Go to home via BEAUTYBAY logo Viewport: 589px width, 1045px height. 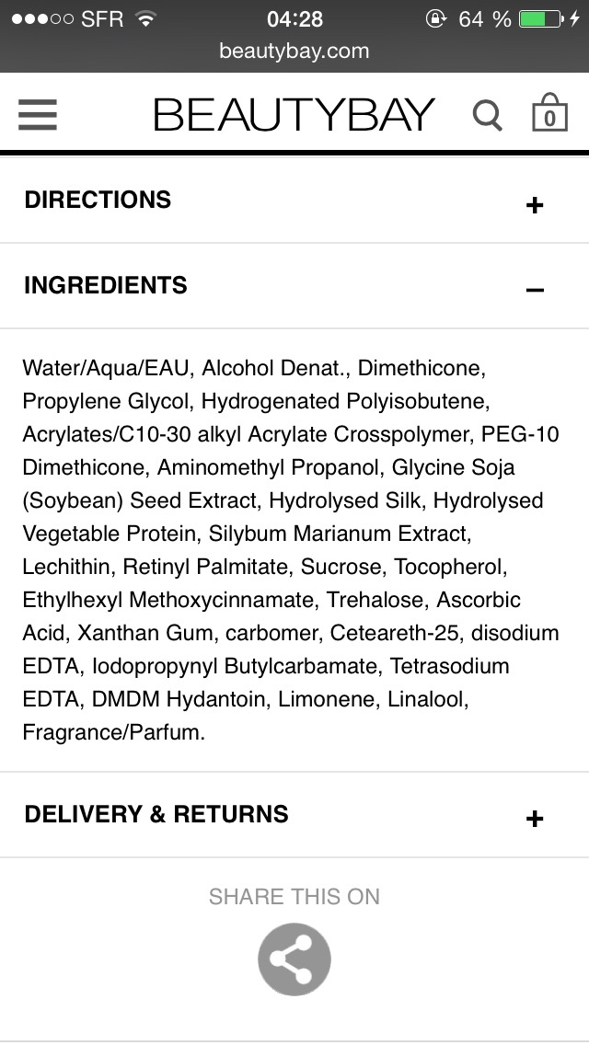coord(294,115)
